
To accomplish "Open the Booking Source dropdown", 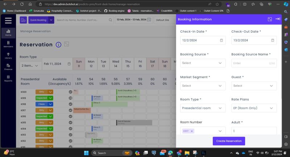I will click(x=203, y=63).
